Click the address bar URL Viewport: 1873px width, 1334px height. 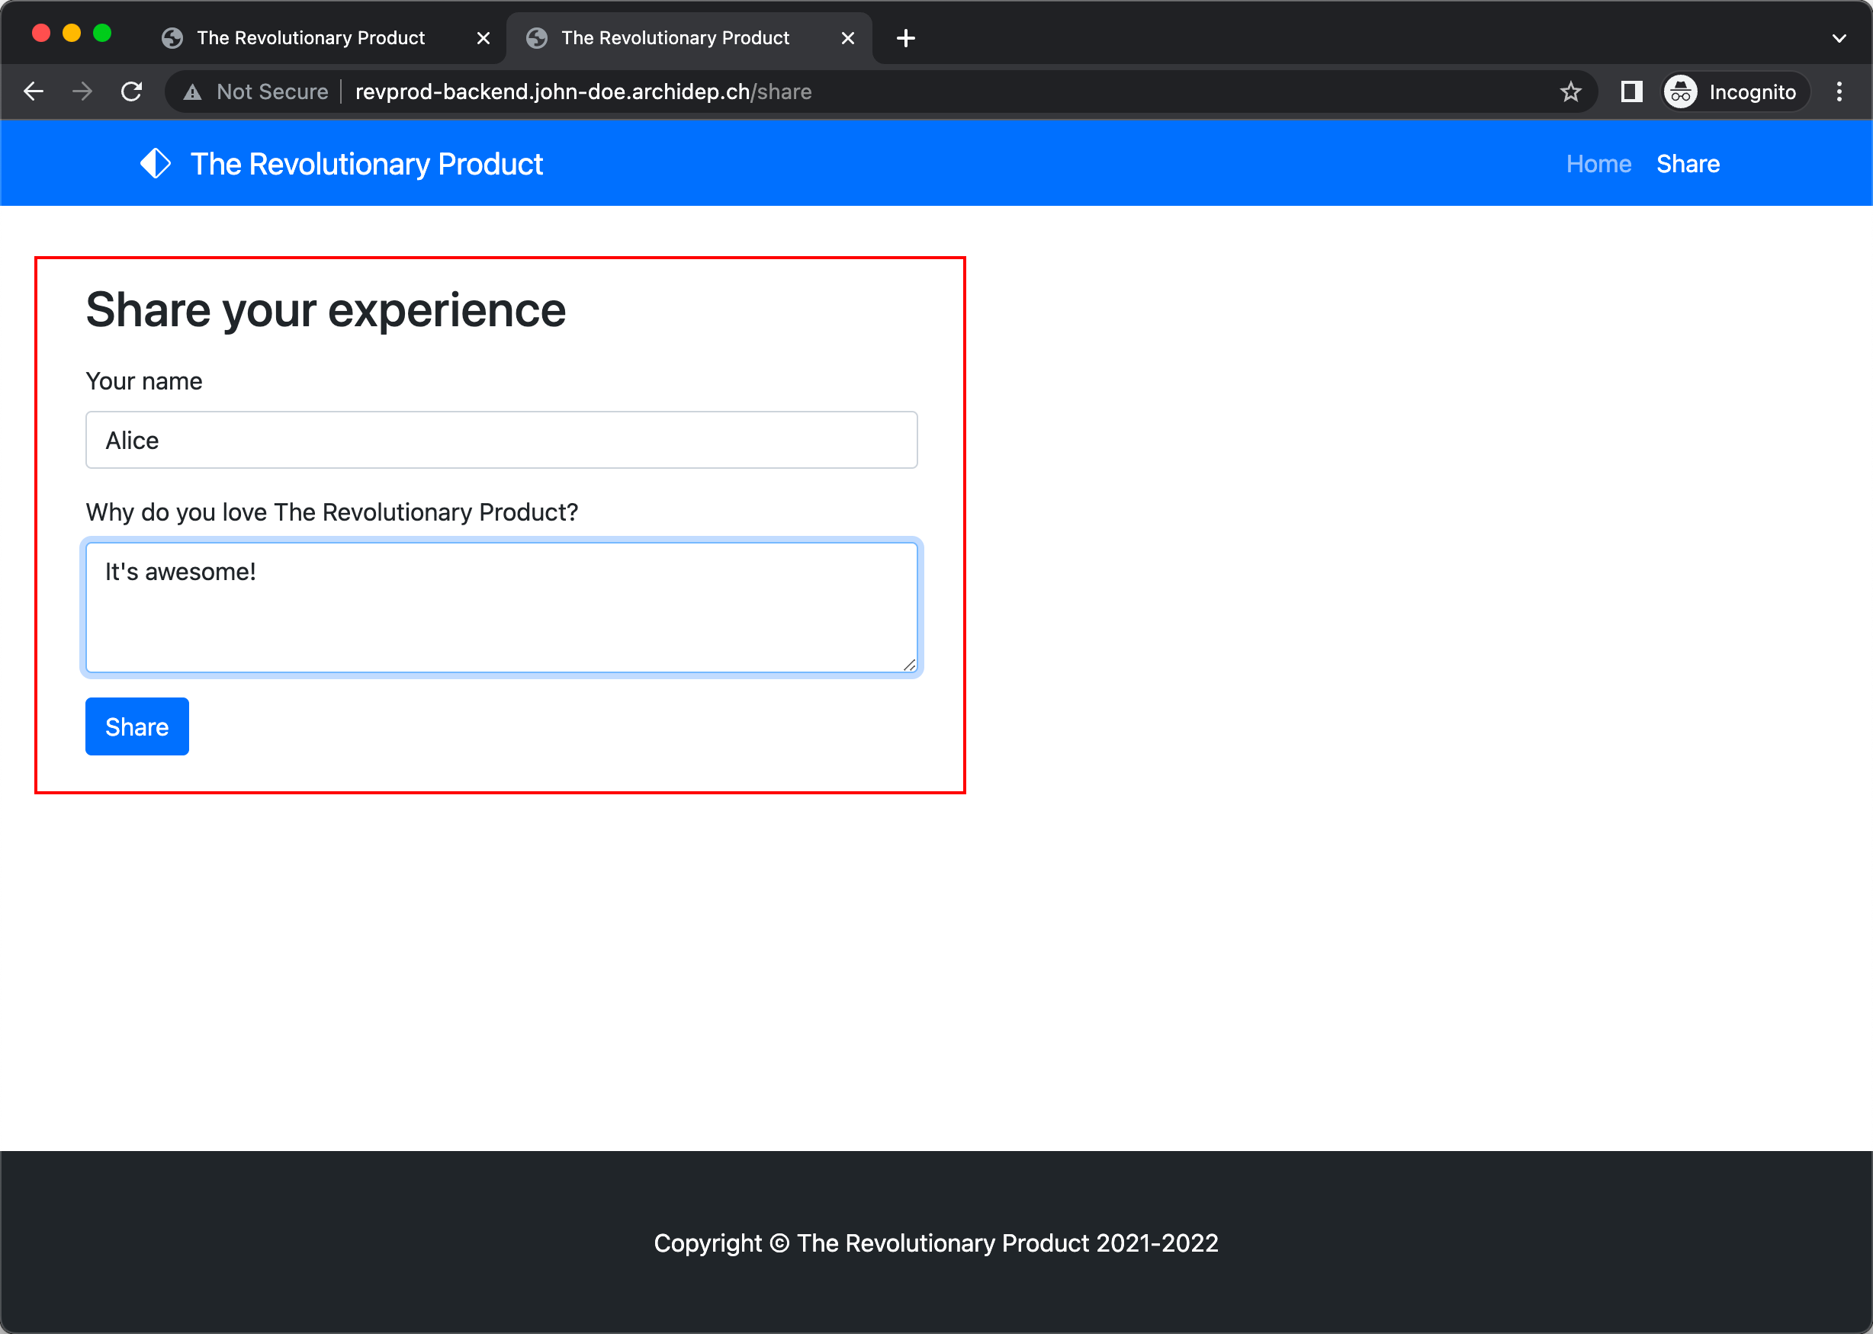pos(583,91)
